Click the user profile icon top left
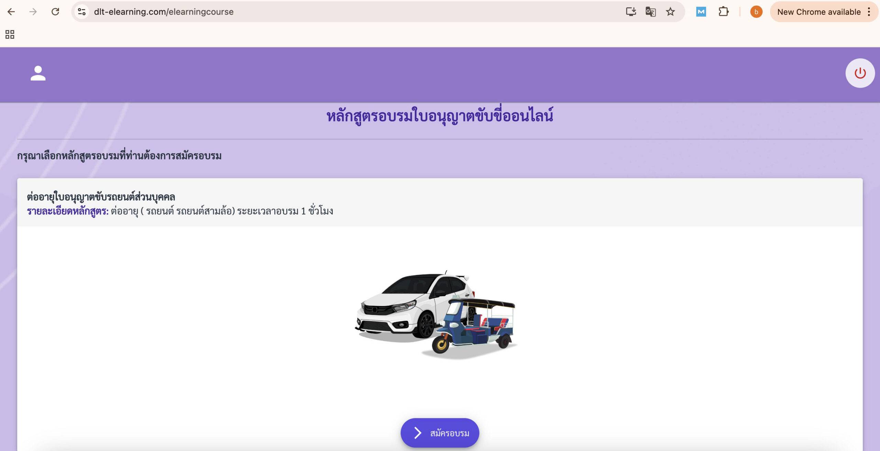This screenshot has height=451, width=880. click(38, 73)
